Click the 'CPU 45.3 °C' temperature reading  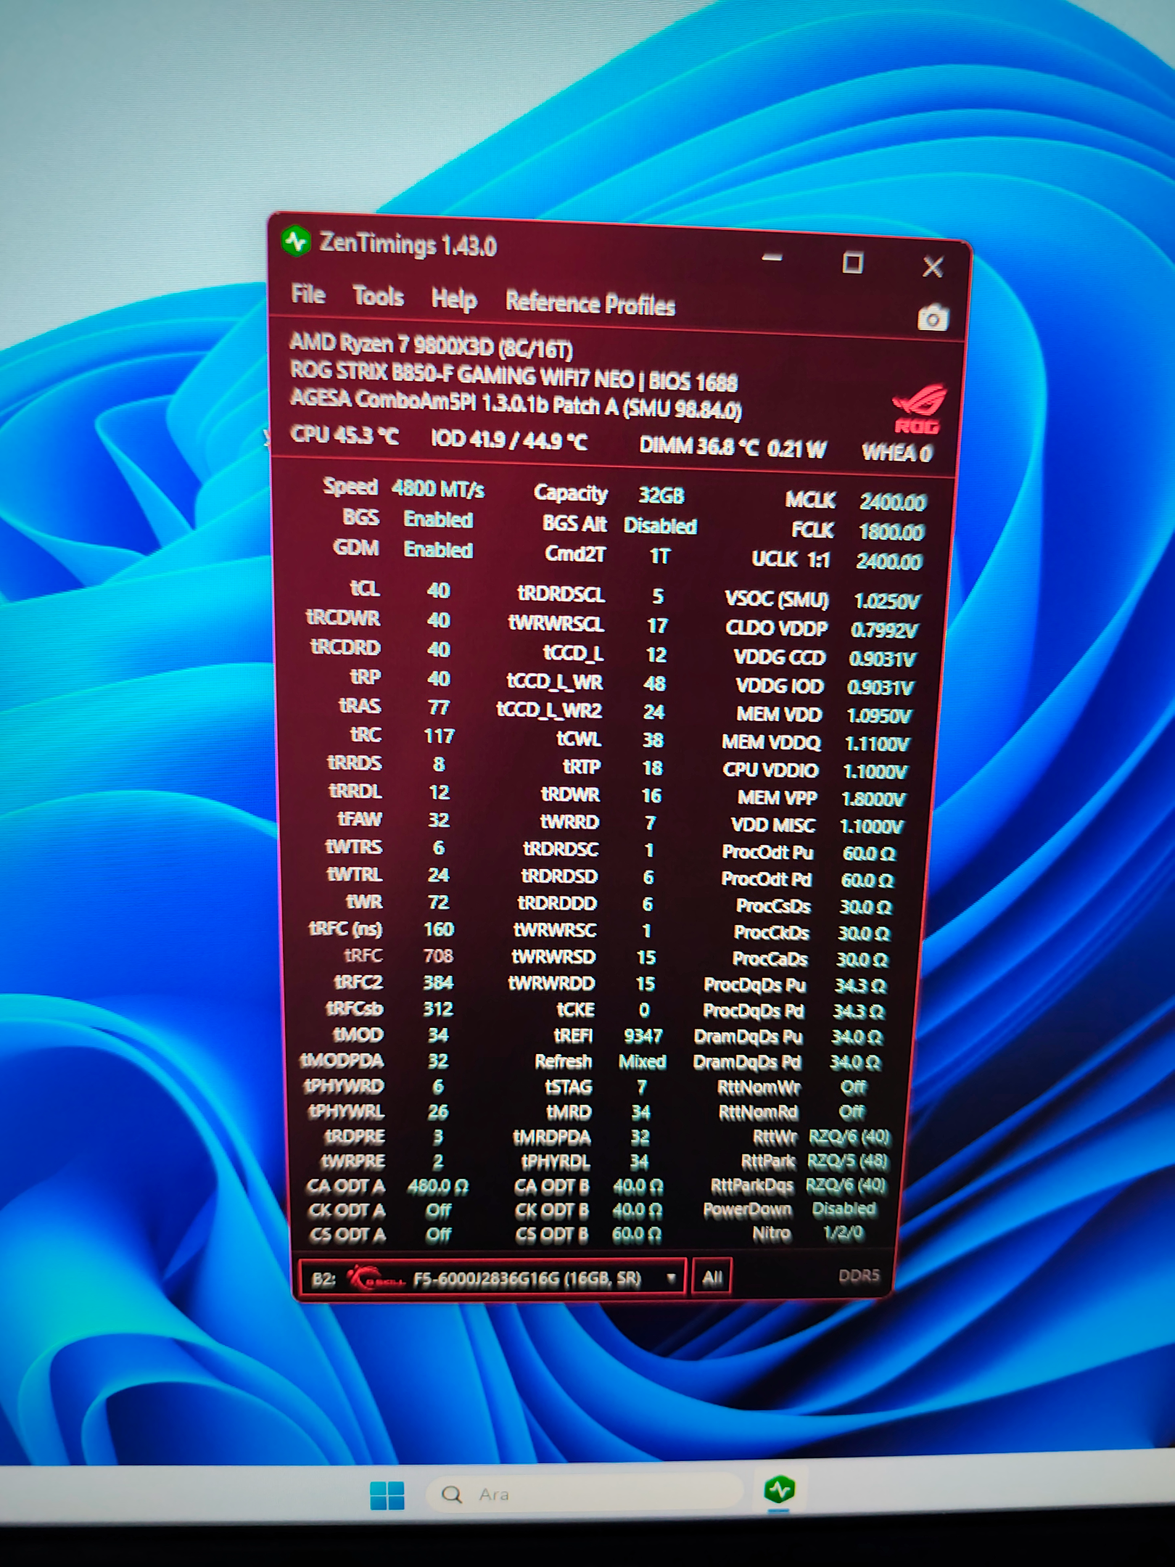point(345,435)
